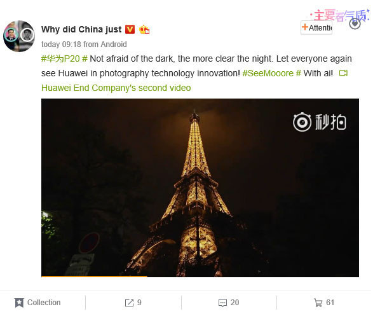387x323 pixels.
Task: Click the Collection star icon
Action: (19, 303)
